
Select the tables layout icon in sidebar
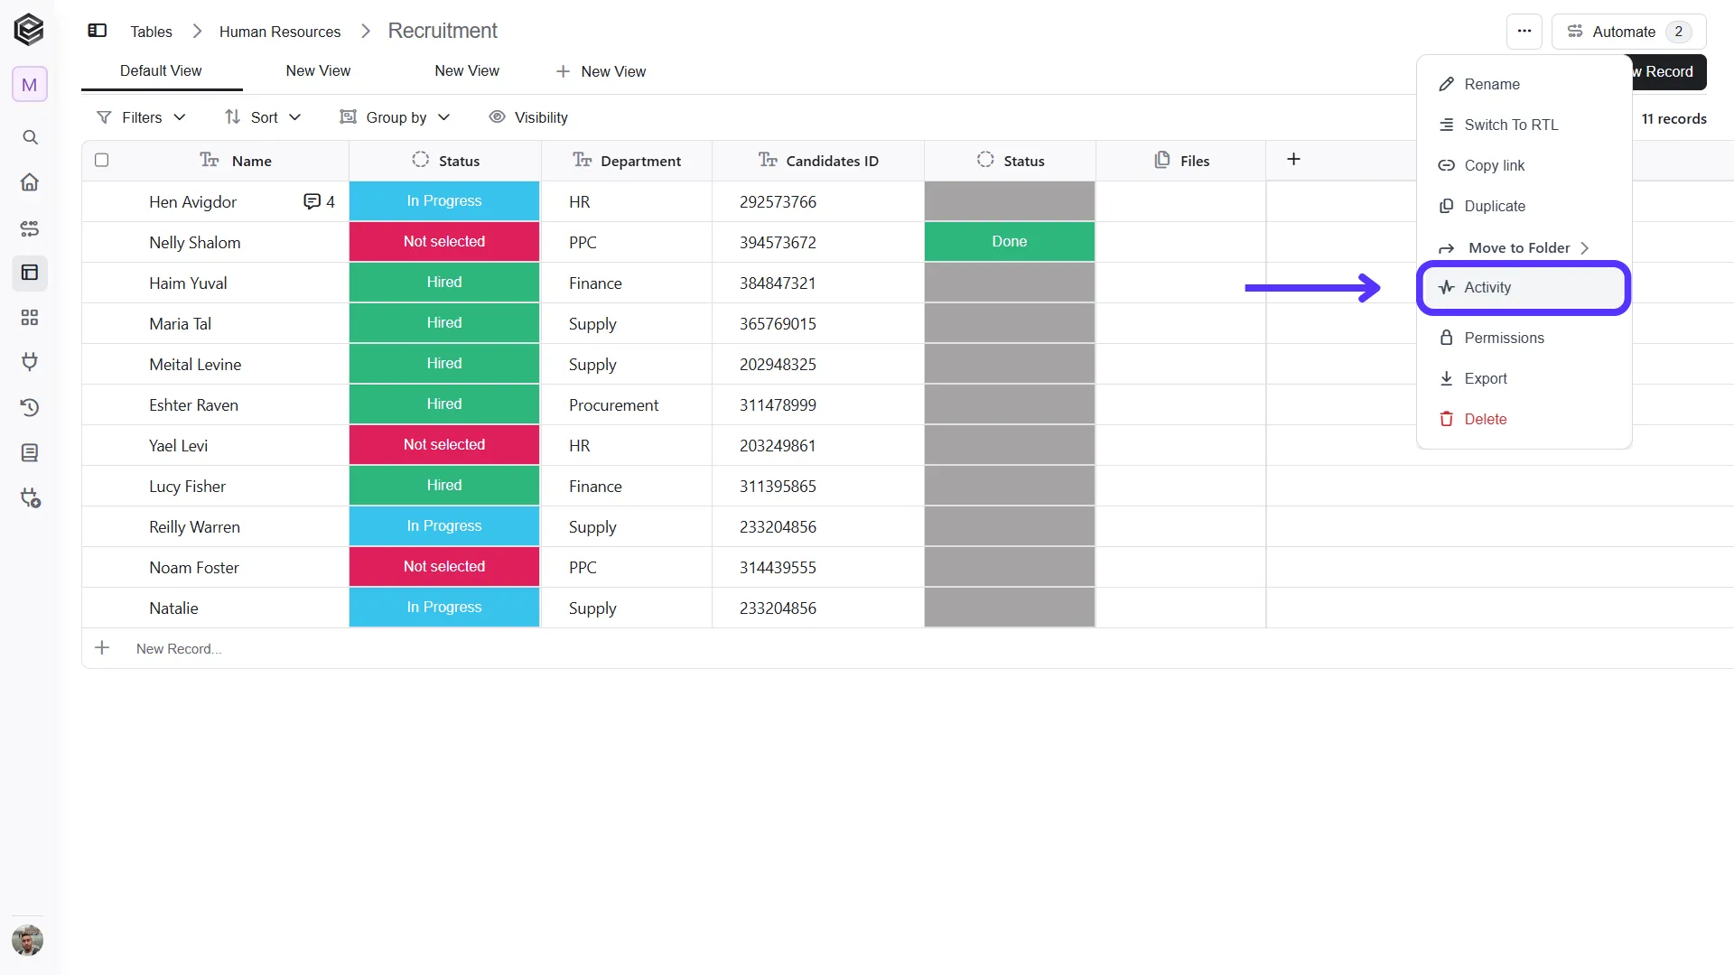point(30,273)
